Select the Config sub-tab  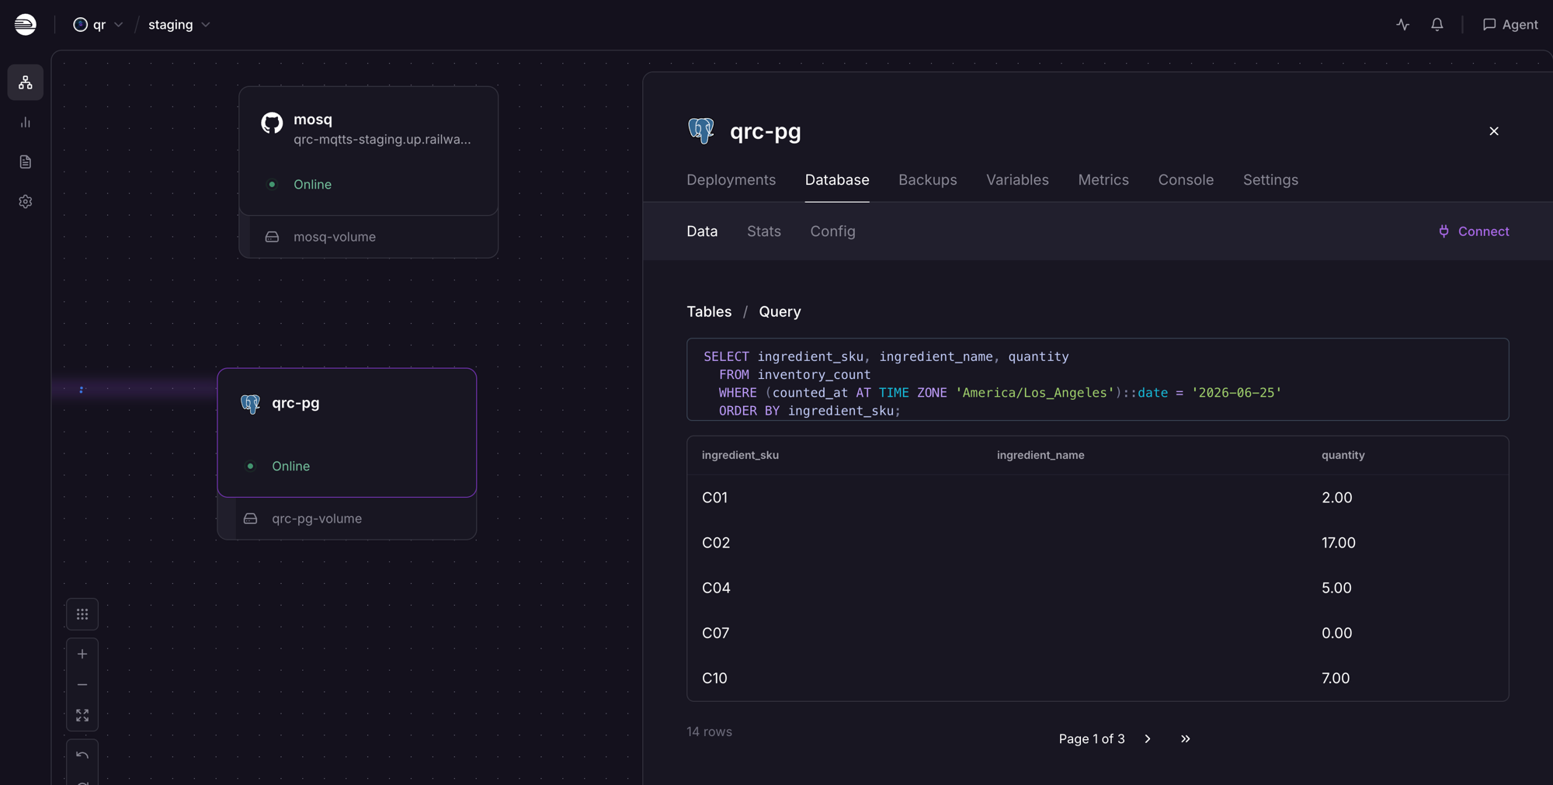(832, 231)
